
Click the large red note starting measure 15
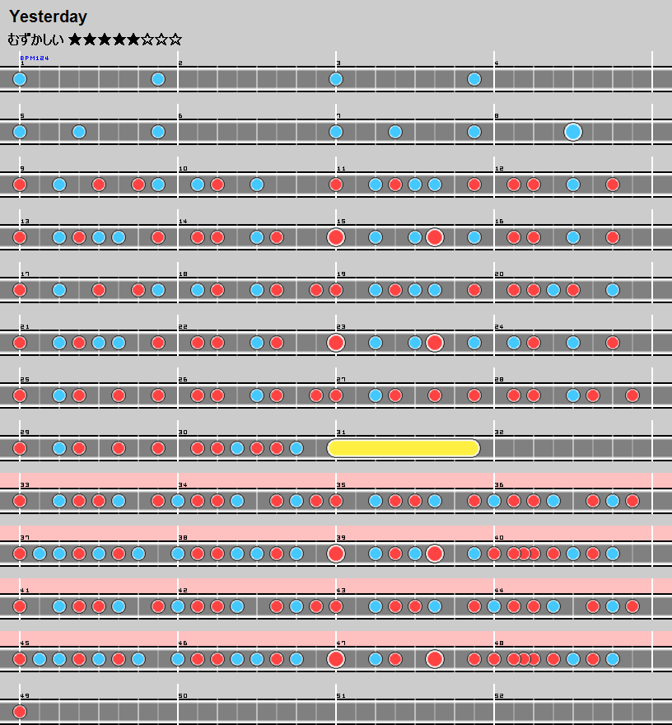[x=335, y=237]
